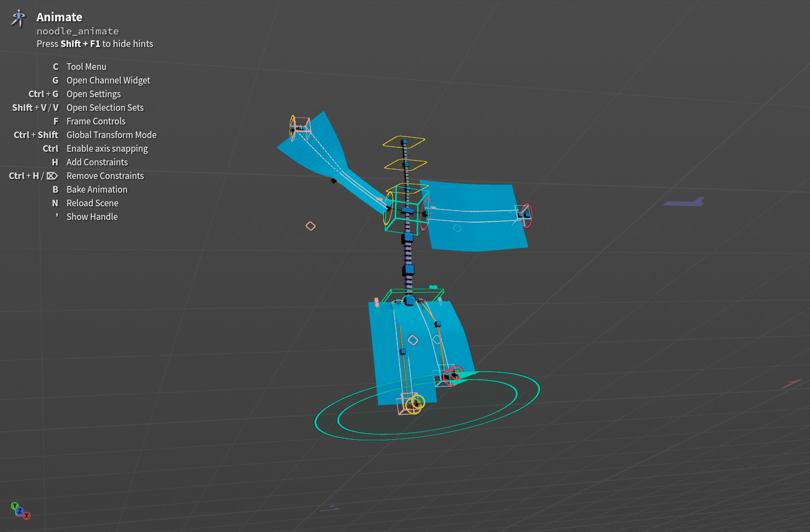810x532 pixels.
Task: Select the yellow circle foot control
Action: coord(415,404)
